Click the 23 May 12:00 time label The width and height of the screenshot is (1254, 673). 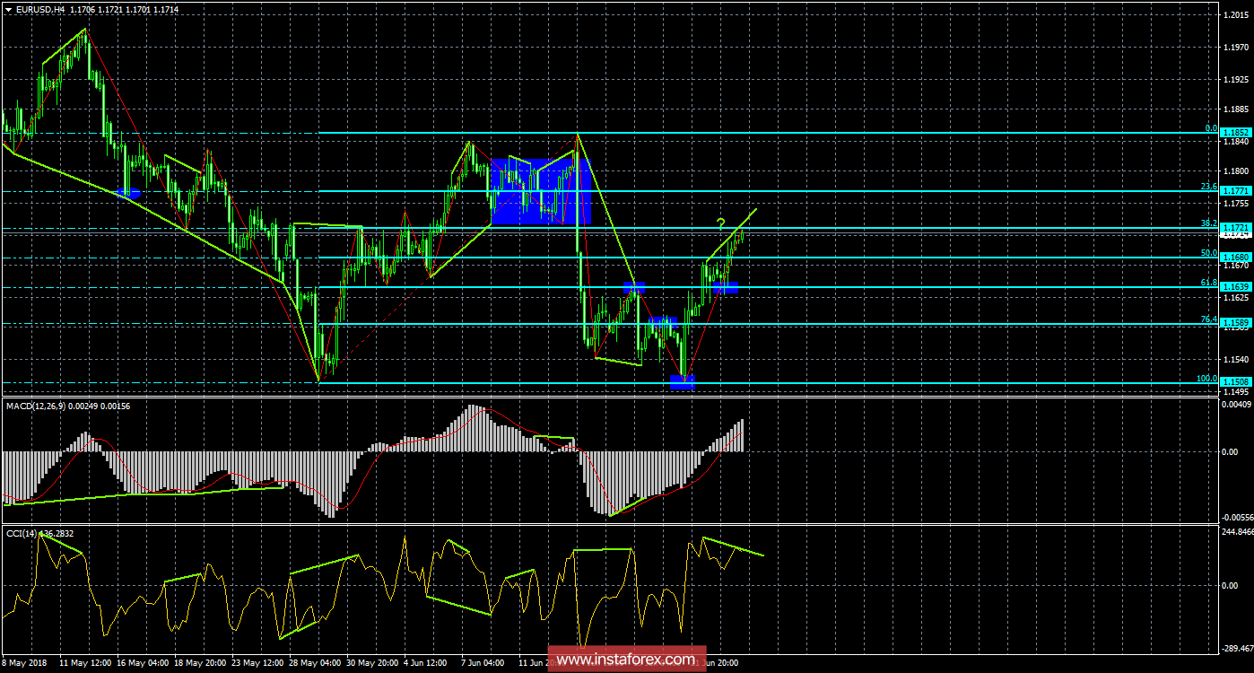(258, 663)
